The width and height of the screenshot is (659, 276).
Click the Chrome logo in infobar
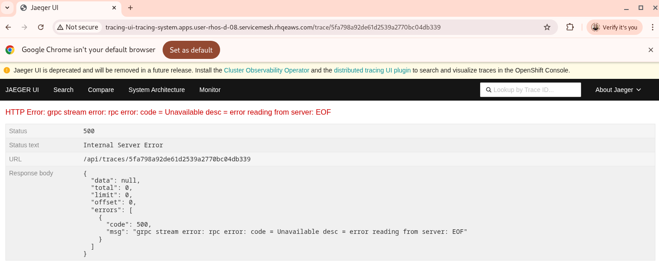10,50
